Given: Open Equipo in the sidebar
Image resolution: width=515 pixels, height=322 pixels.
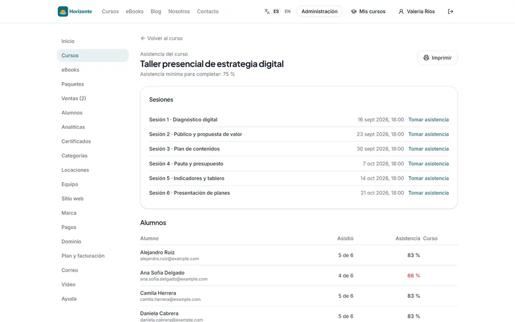Looking at the screenshot, I should coord(93,184).
